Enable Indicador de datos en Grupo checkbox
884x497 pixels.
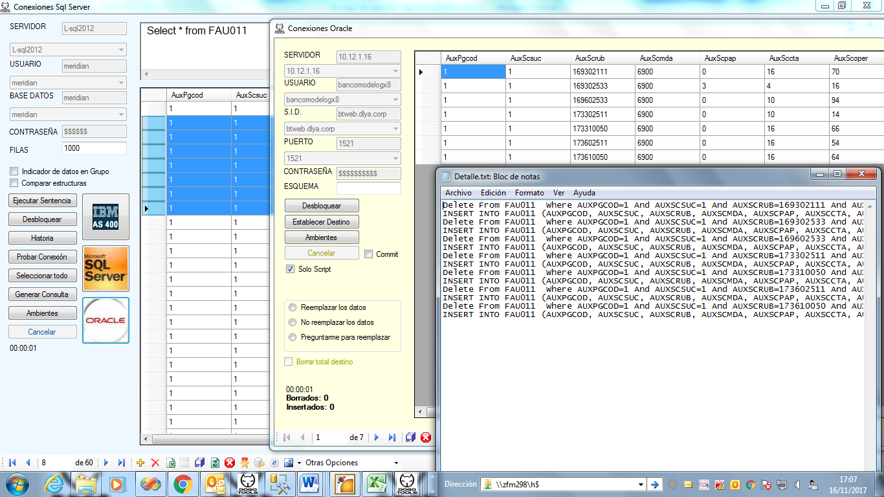click(14, 171)
